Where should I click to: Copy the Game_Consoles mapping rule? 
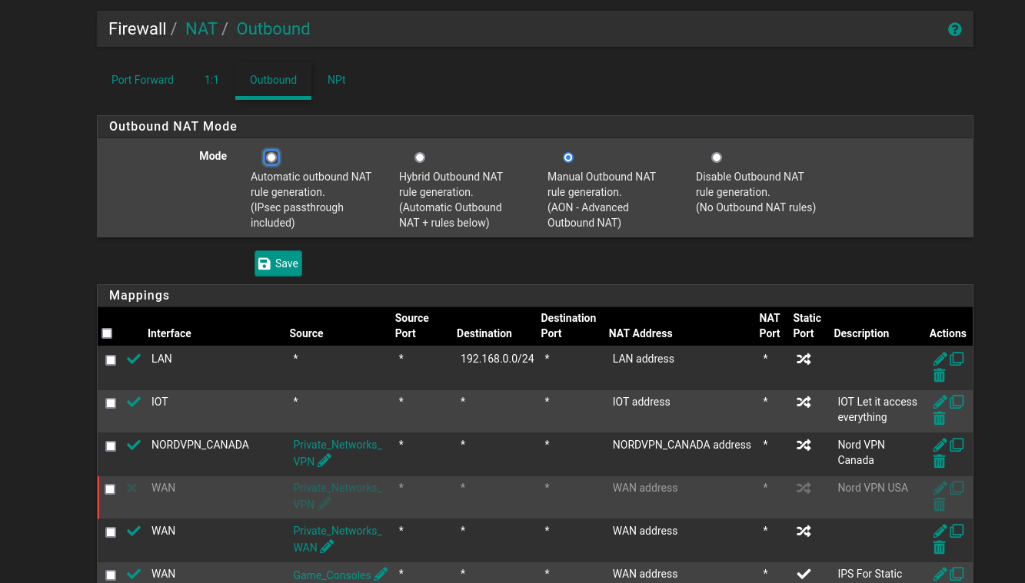957,574
